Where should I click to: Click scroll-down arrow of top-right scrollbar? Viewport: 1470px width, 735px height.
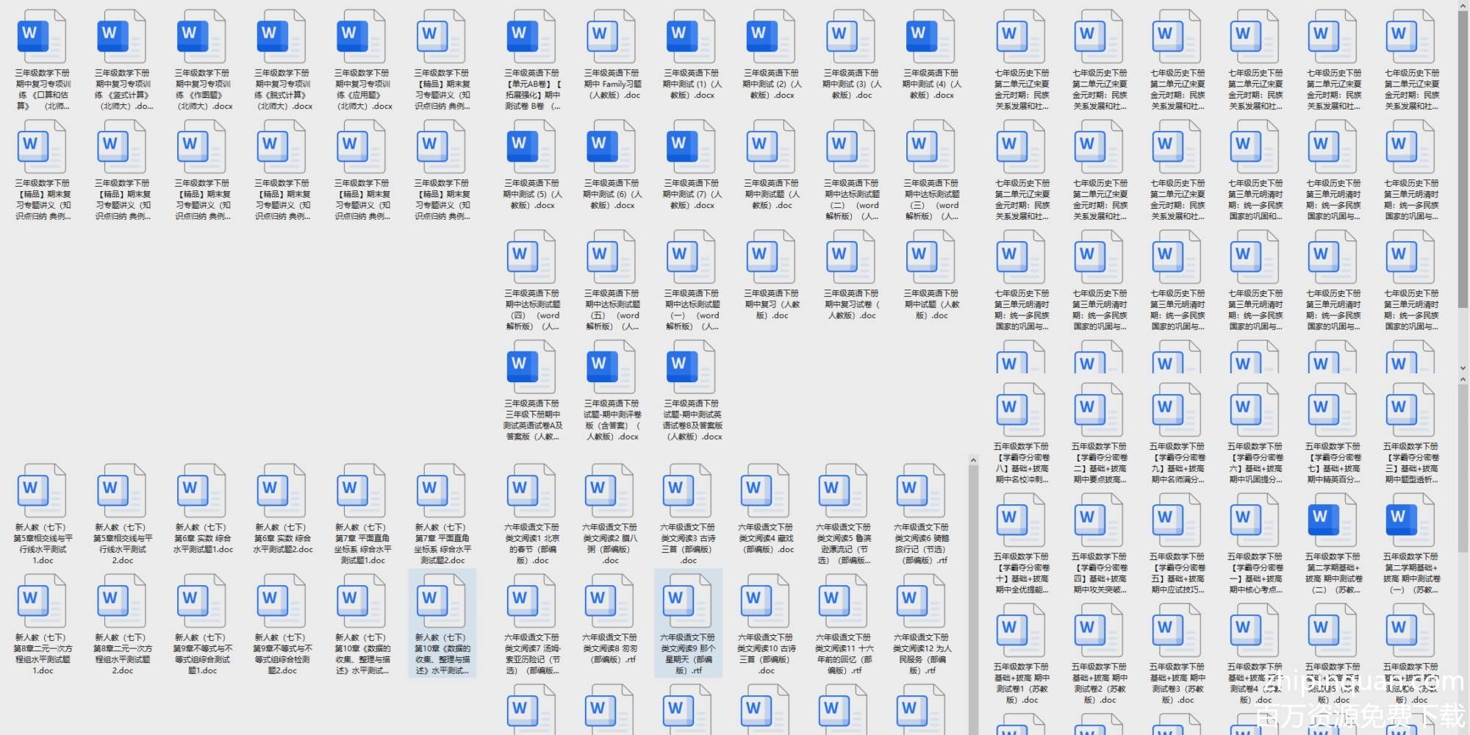pyautogui.click(x=1463, y=368)
